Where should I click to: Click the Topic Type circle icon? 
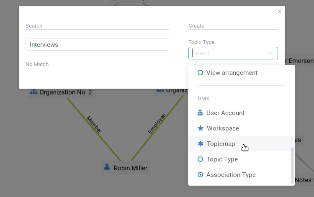pyautogui.click(x=200, y=159)
